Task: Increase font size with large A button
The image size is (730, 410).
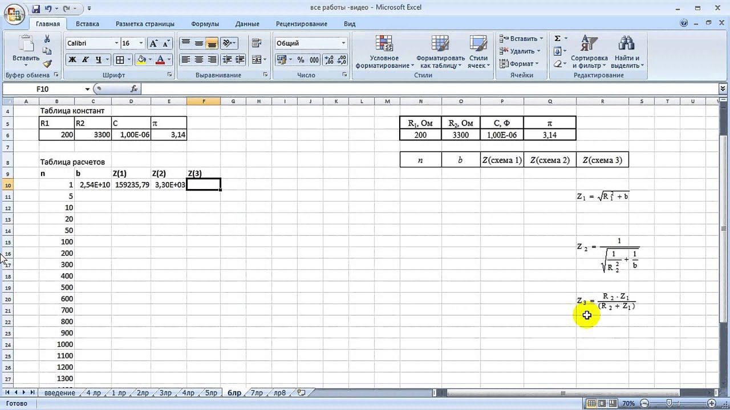Action: click(153, 43)
